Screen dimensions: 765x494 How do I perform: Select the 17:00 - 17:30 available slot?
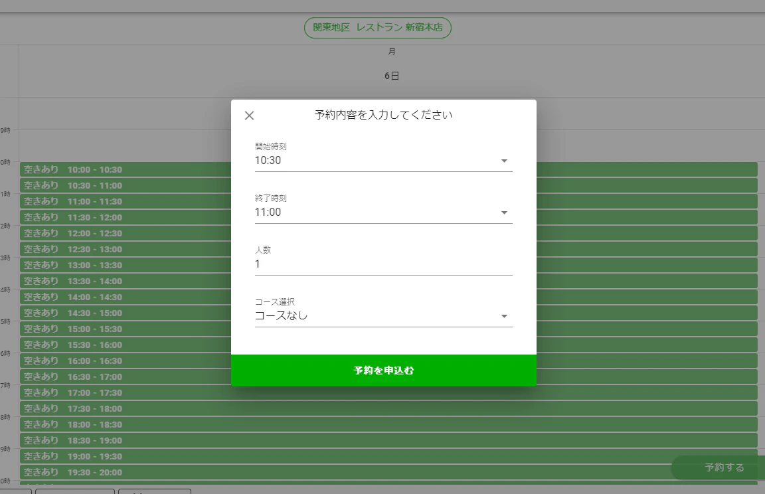(388, 392)
